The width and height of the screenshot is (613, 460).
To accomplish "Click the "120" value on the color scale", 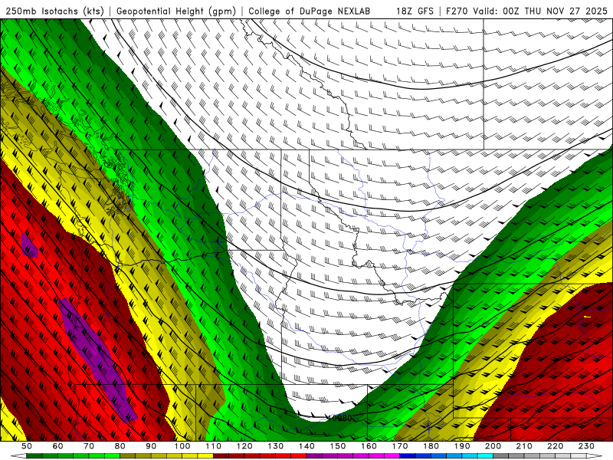I will click(x=244, y=446).
